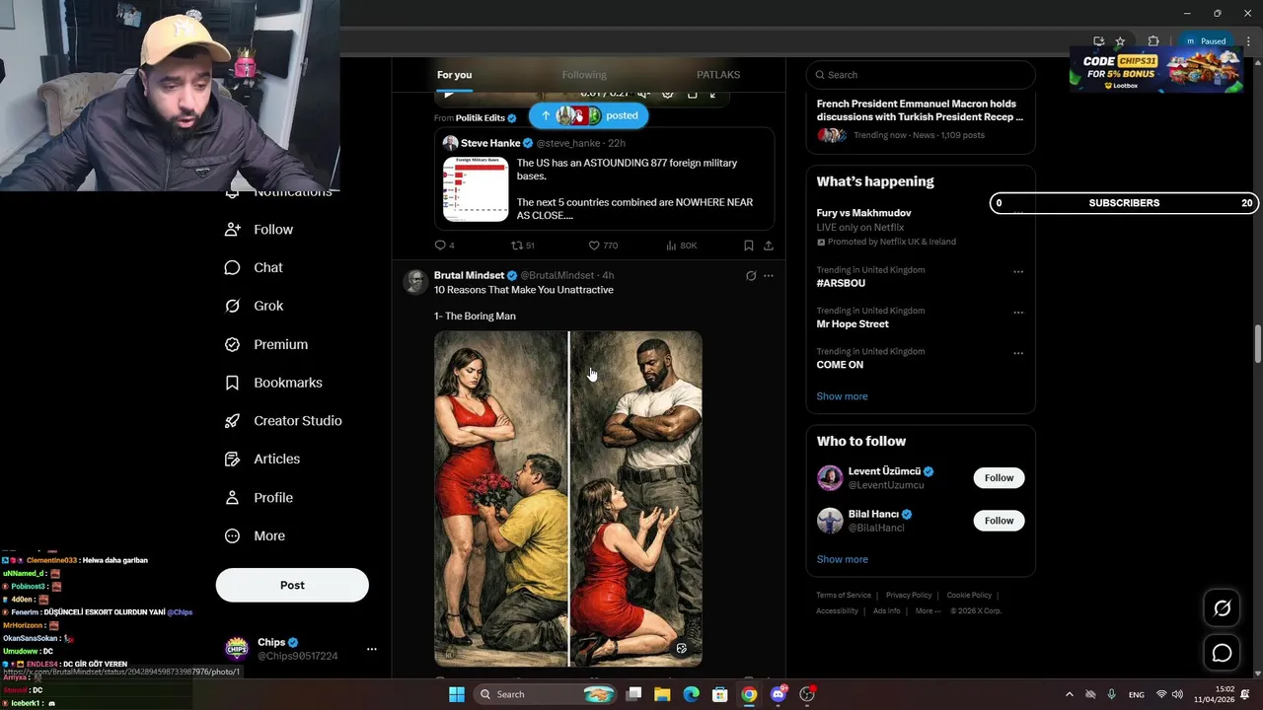
Task: Open account menu dots beside Chips
Action: click(x=371, y=649)
